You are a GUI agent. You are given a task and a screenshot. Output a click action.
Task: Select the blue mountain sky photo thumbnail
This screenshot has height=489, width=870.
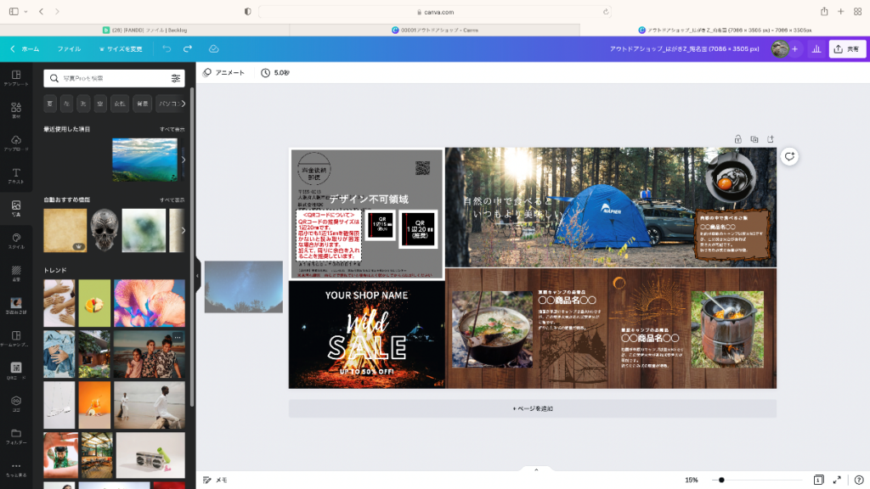144,160
